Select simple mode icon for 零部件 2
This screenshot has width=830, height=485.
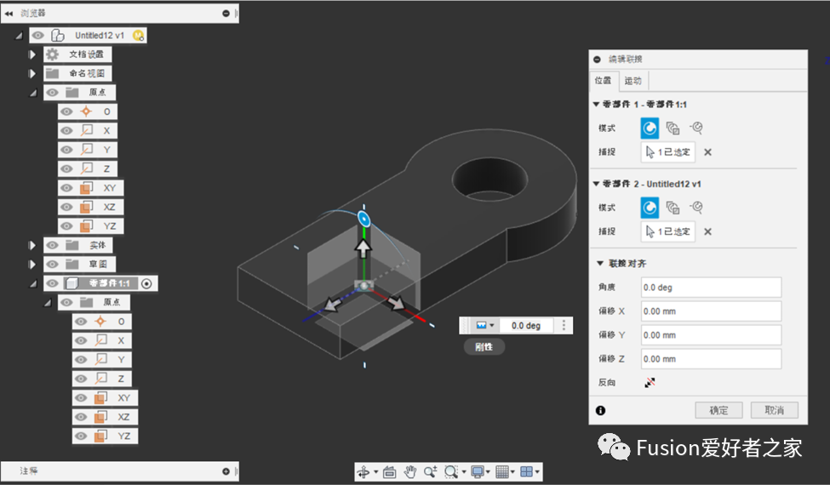[650, 208]
